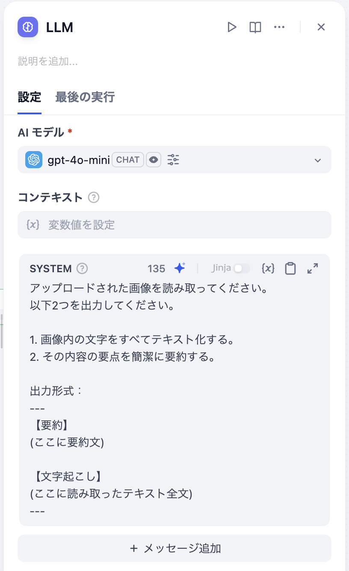Switch to the 最後の実行 tab

[85, 97]
